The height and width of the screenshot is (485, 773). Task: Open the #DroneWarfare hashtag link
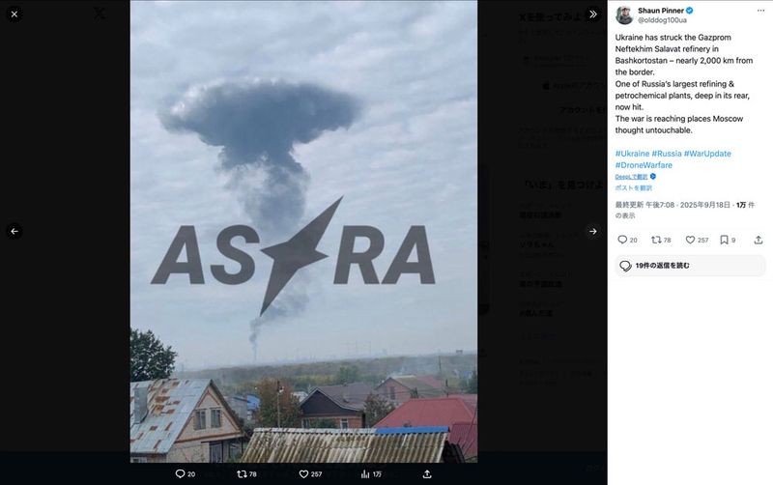pyautogui.click(x=644, y=165)
